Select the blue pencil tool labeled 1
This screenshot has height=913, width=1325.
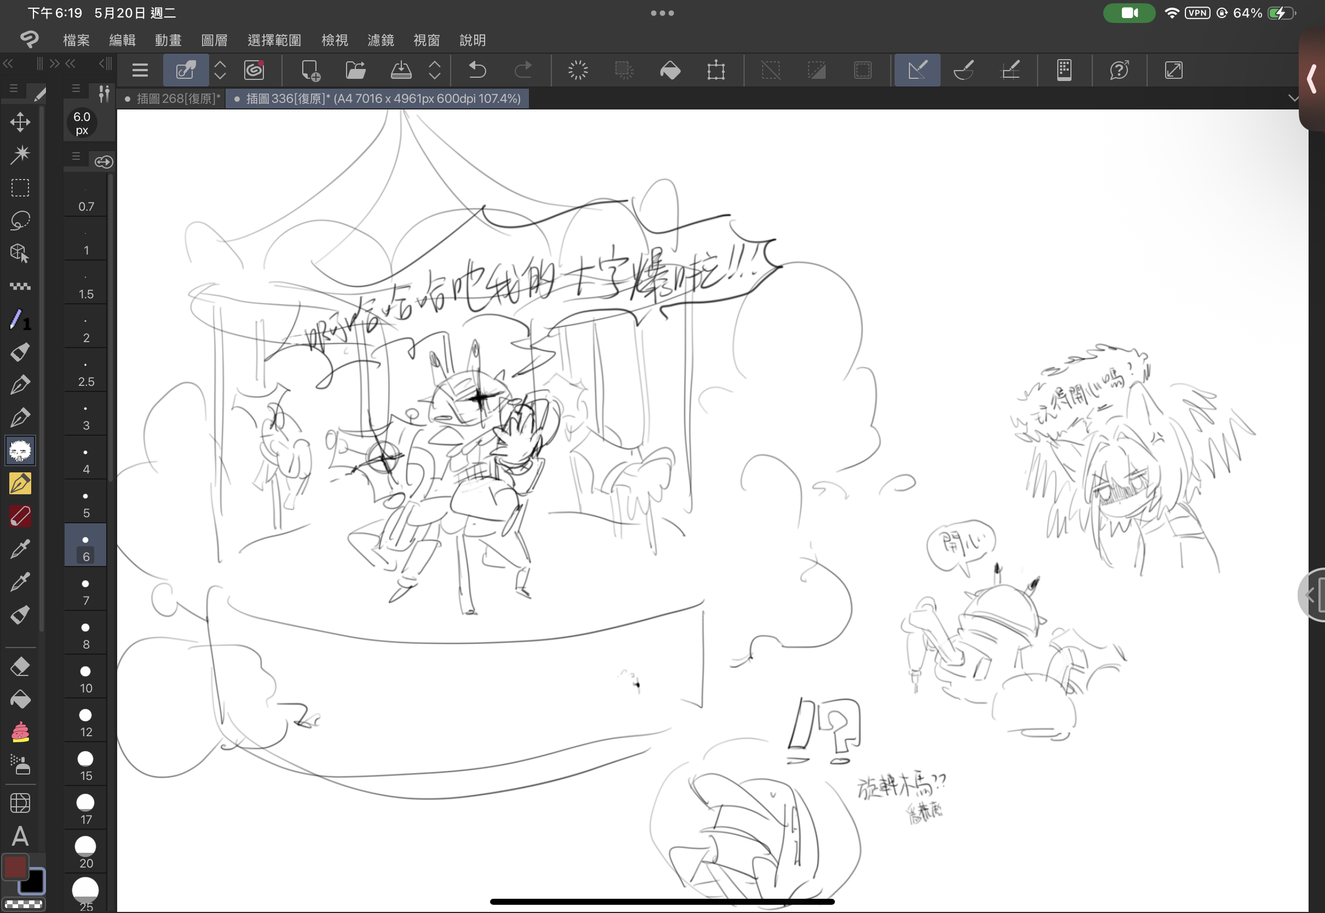pyautogui.click(x=20, y=319)
